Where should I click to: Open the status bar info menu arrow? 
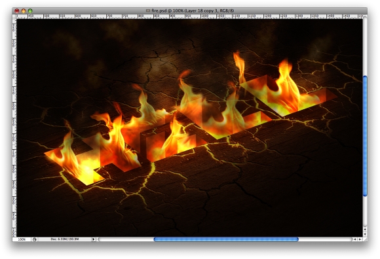93,239
